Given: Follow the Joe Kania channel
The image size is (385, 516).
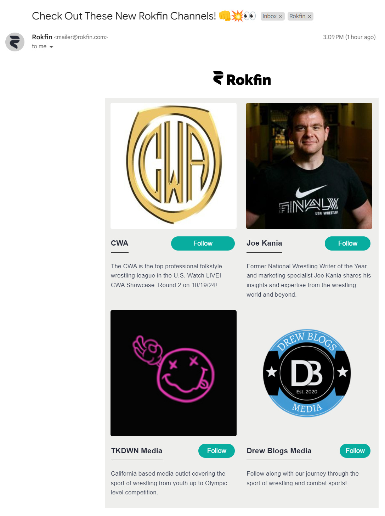Looking at the screenshot, I should [x=347, y=243].
